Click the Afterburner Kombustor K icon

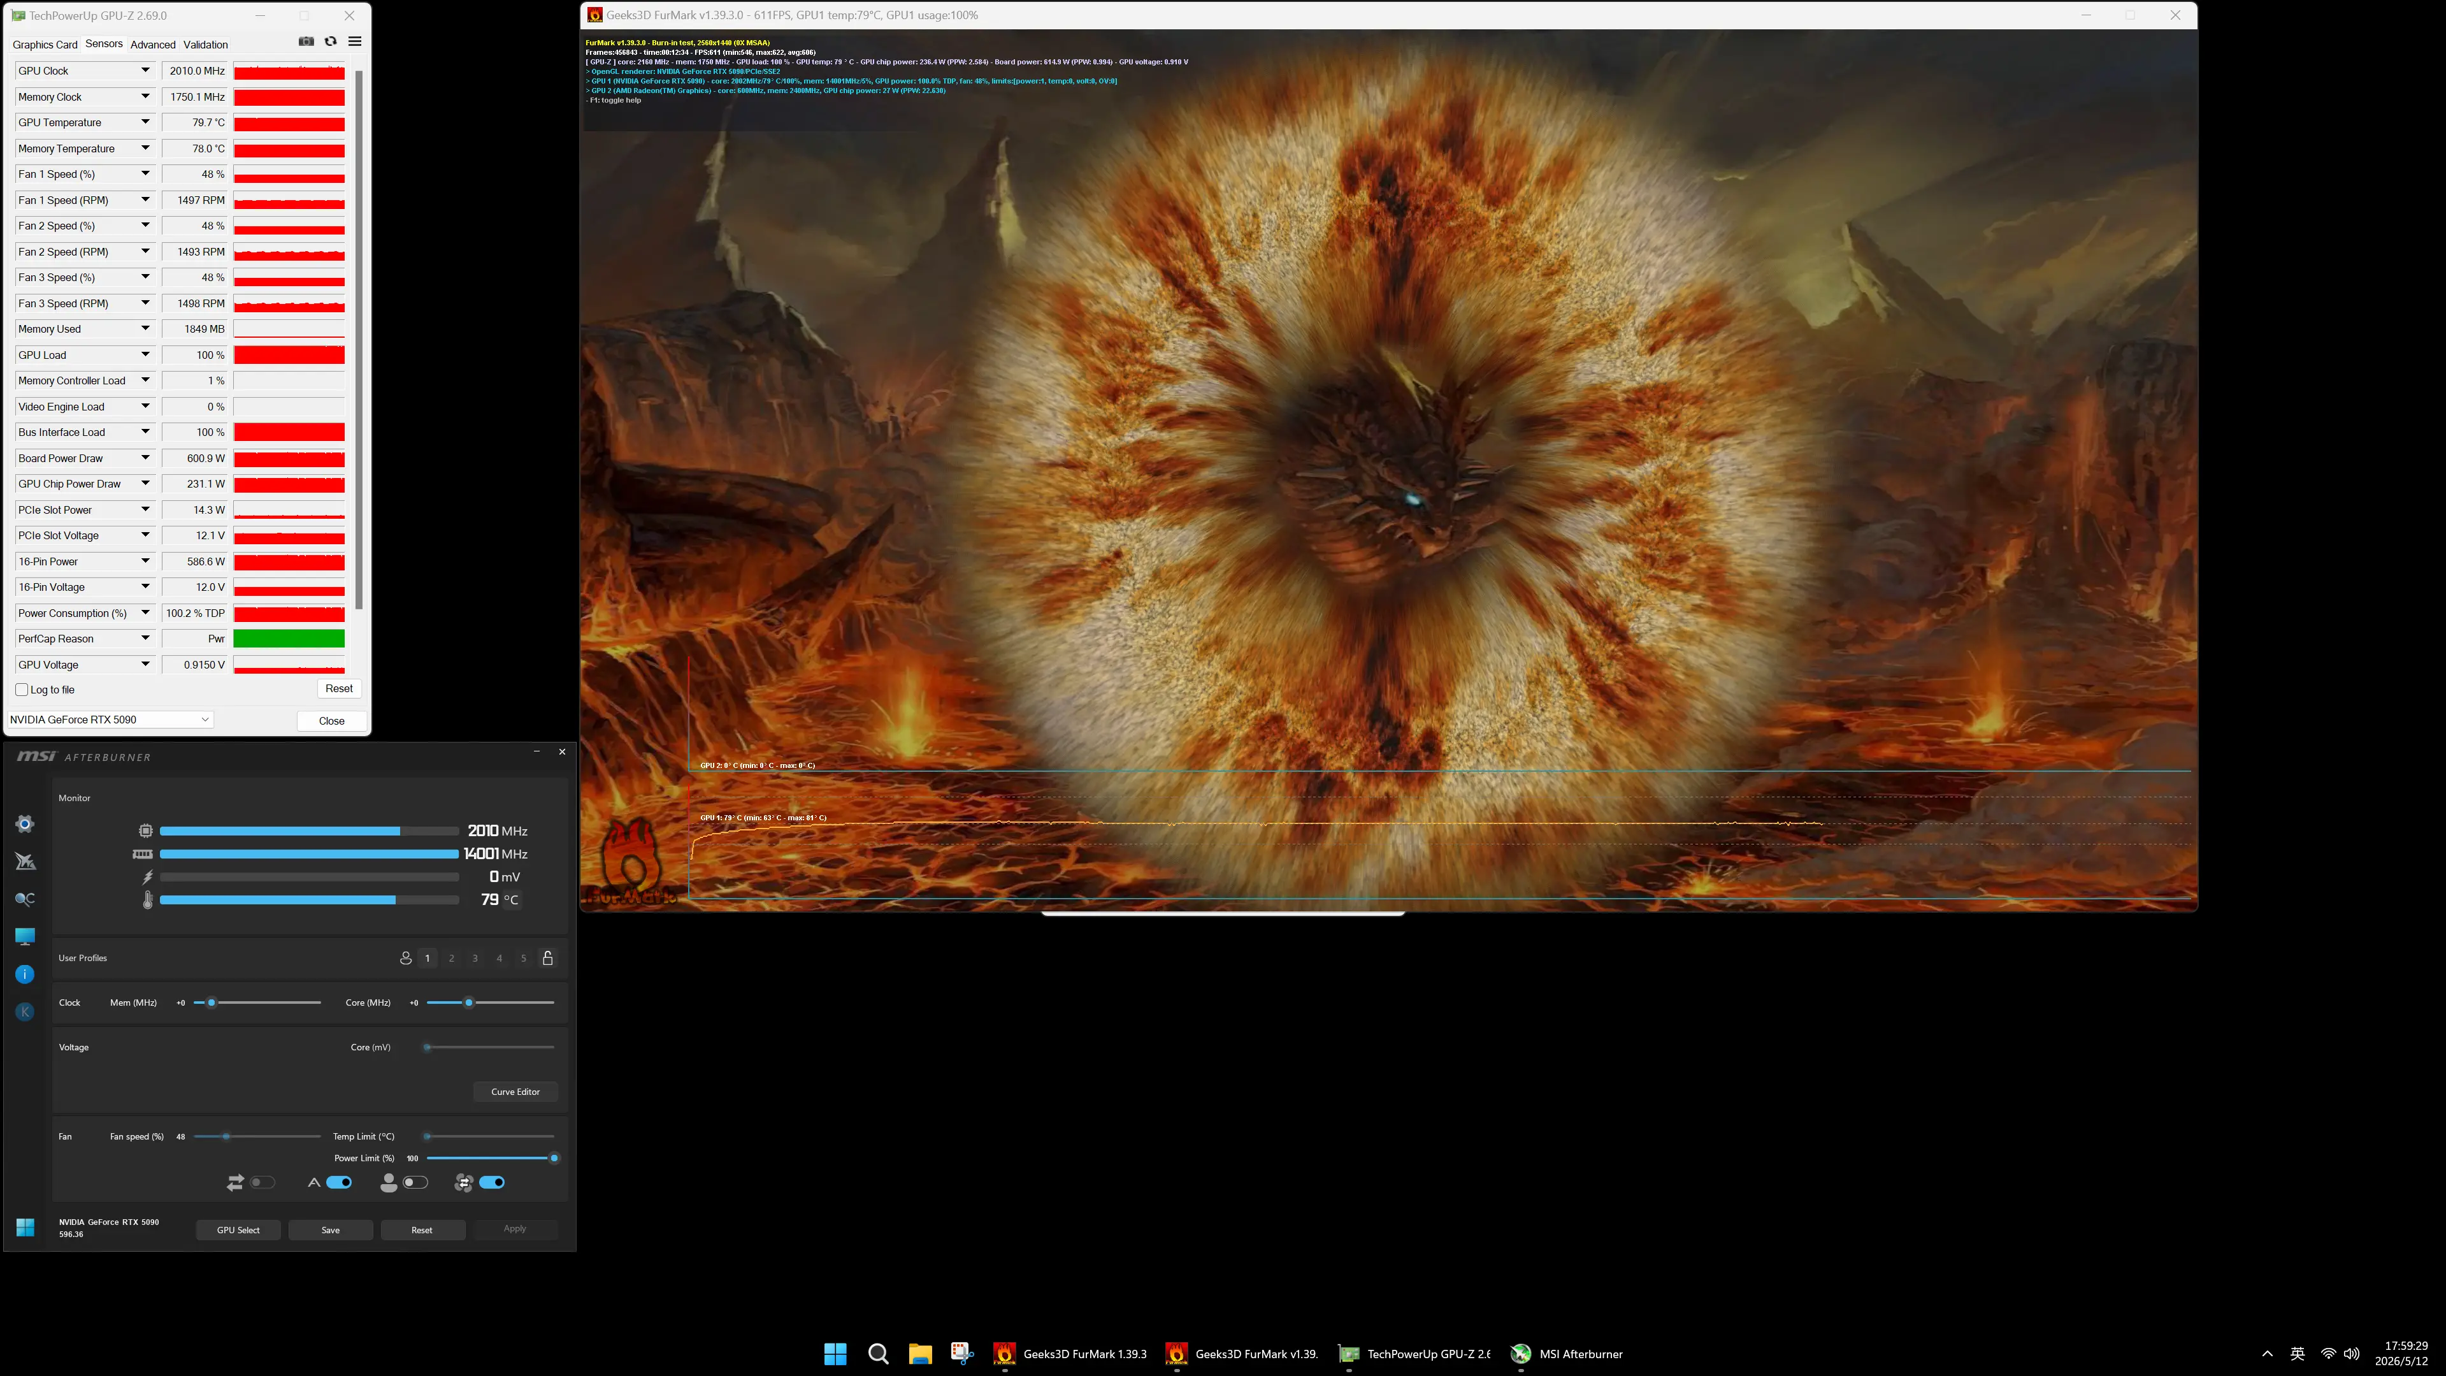click(25, 1012)
